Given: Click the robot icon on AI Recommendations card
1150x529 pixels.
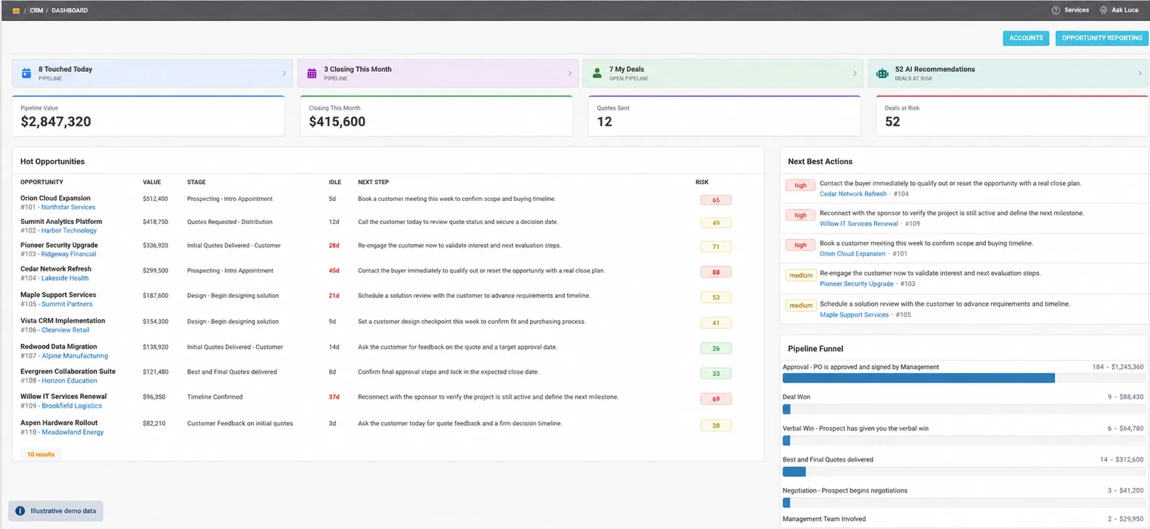Looking at the screenshot, I should (x=883, y=73).
